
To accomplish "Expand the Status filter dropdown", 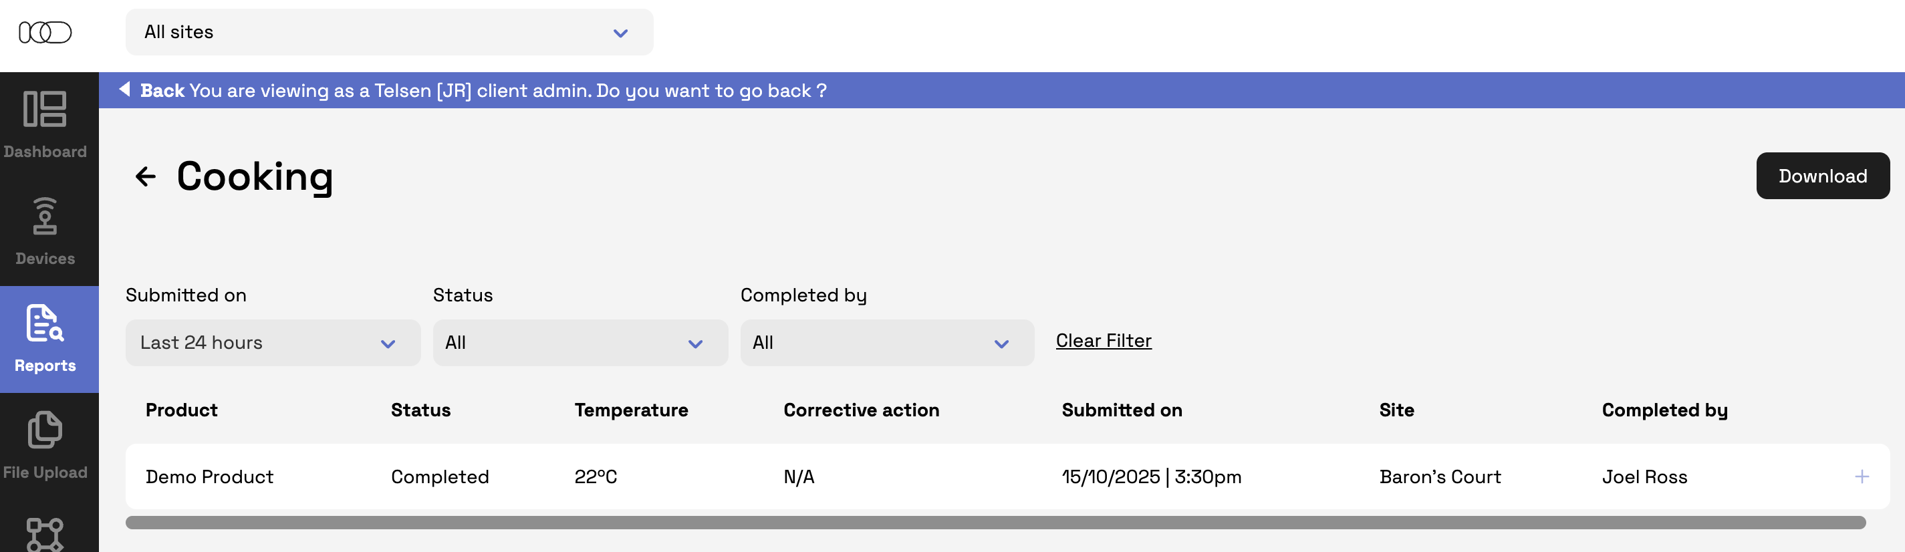I will 580,343.
